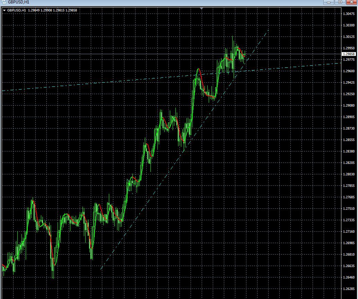Click the 1.26635 price scale label
The width and height of the screenshot is (358, 299).
(349, 266)
